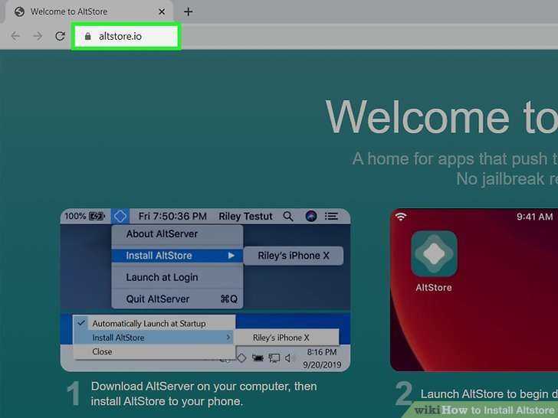
Task: Click the Spotlight search magnifier icon
Action: tap(288, 216)
